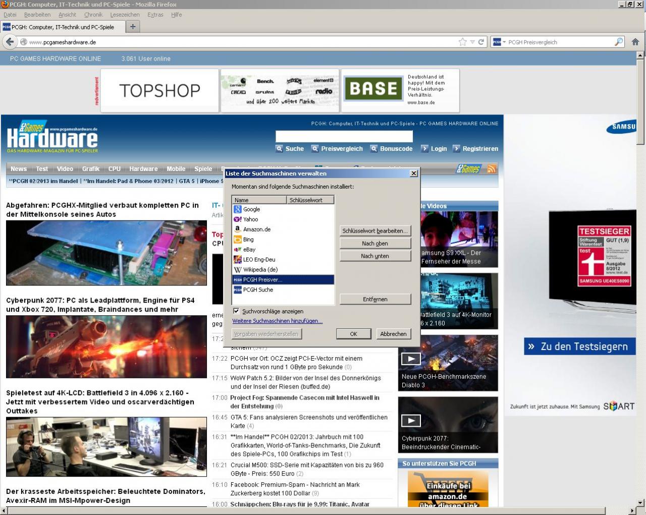Open a new tab with the plus button
Screen dimensions: 646x515
coord(133,27)
